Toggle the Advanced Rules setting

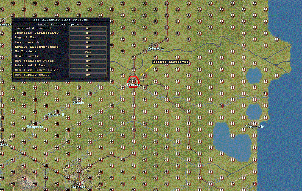point(88,66)
